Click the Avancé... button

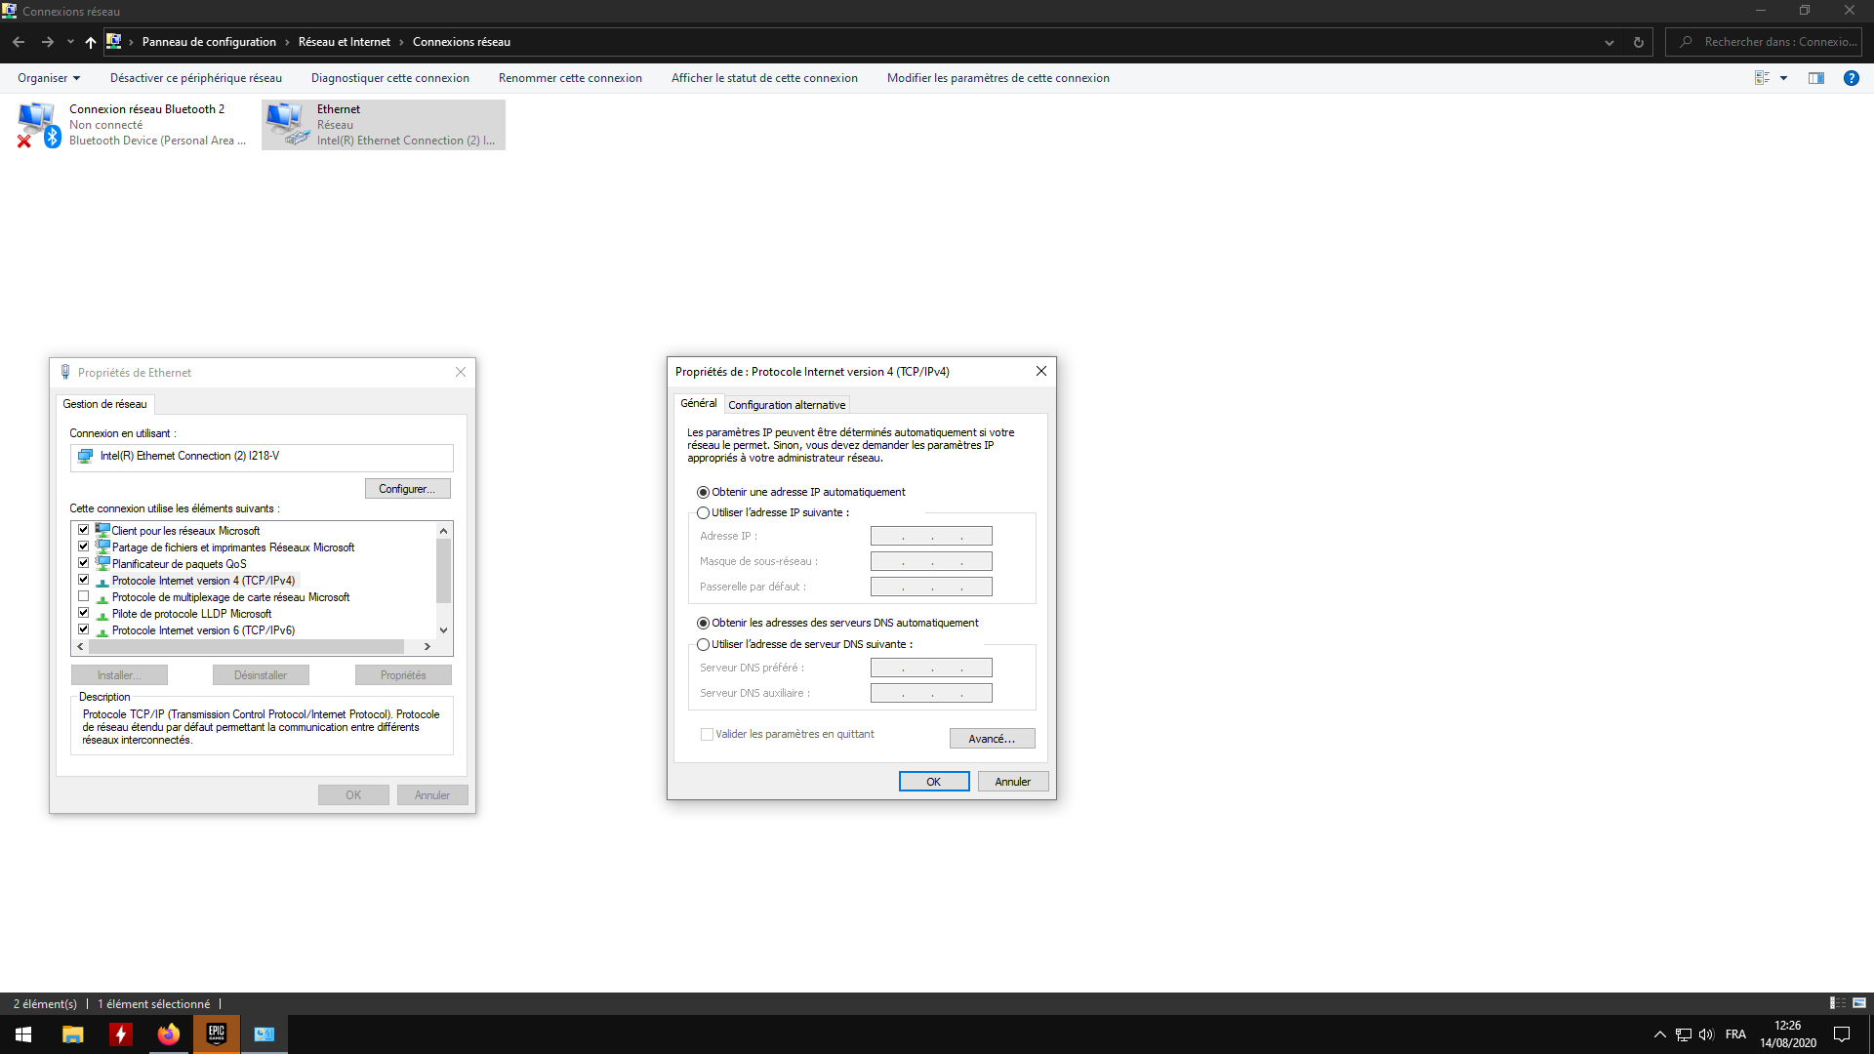click(x=992, y=739)
